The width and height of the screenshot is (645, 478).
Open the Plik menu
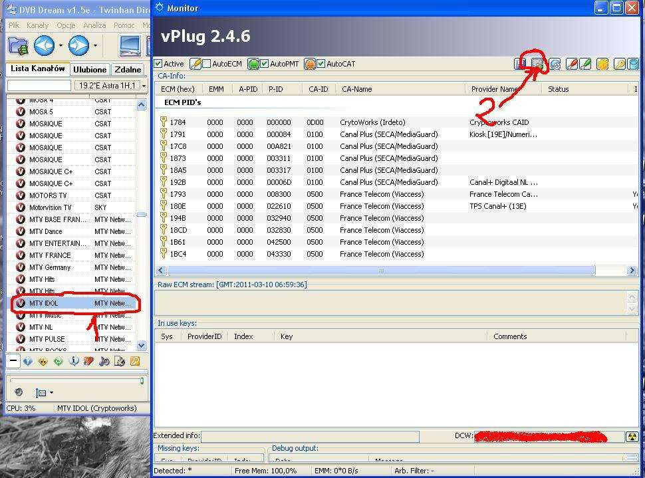[14, 25]
